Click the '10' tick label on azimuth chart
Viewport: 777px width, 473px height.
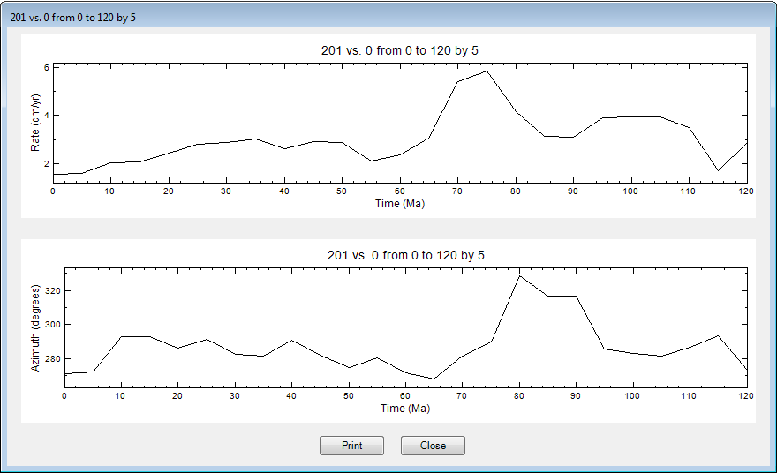point(120,395)
